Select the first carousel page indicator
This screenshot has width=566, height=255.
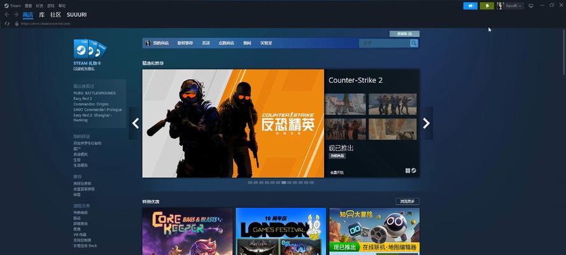(x=250, y=182)
